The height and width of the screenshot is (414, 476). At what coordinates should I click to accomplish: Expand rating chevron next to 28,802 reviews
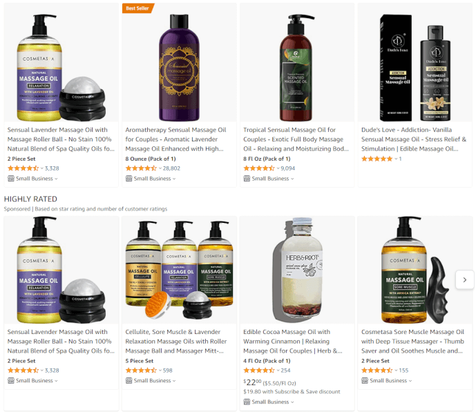pos(160,168)
